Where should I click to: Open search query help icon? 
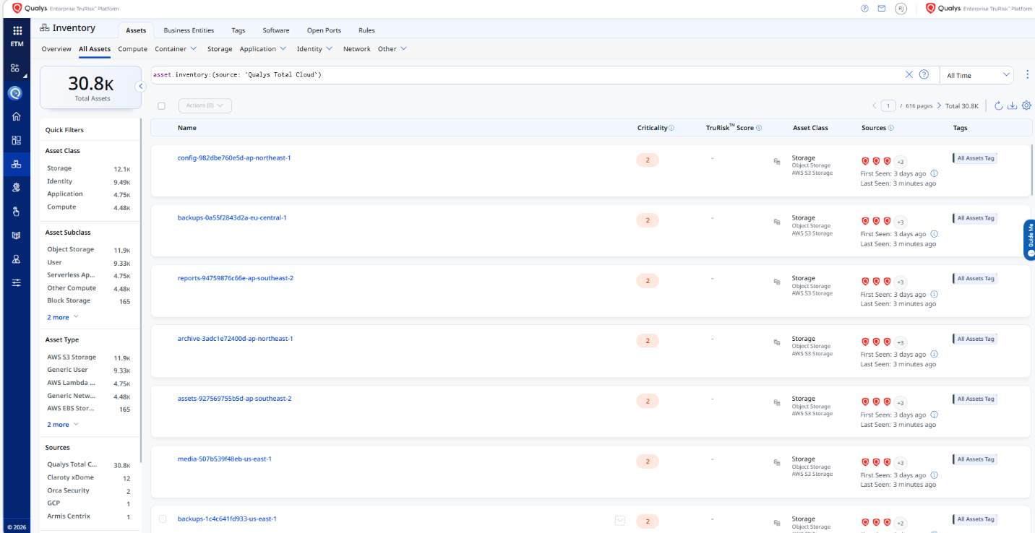click(924, 74)
